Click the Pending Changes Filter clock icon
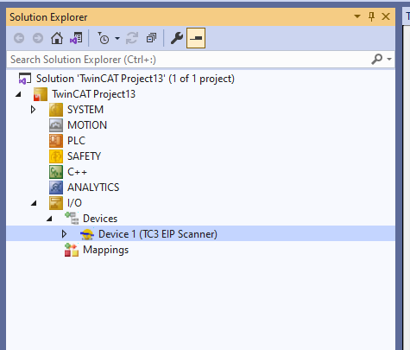 point(104,38)
